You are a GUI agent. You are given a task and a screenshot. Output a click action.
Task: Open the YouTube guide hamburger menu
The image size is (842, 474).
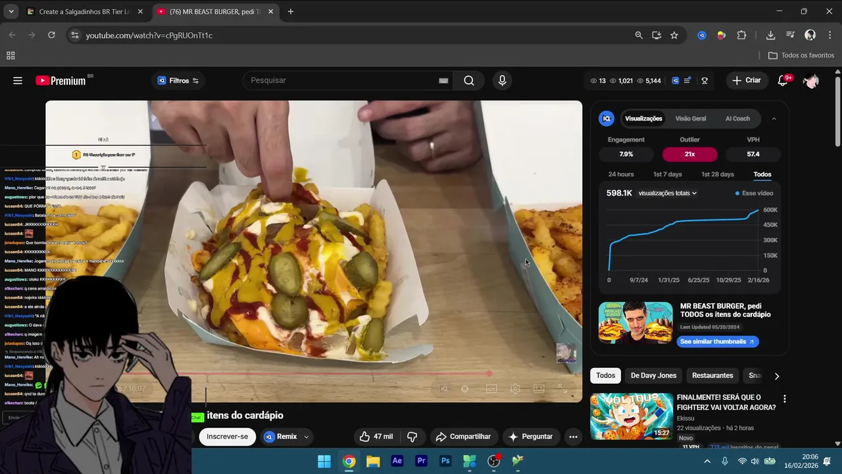click(18, 80)
